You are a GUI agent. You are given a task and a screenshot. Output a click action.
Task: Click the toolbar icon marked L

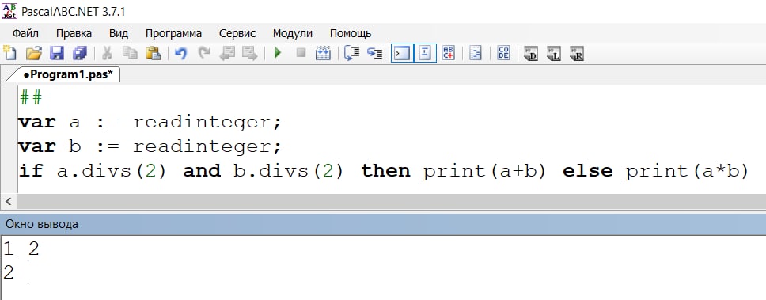553,53
